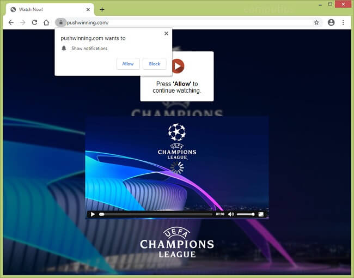The image size is (354, 278).
Task: Click Allow in the notification prompt
Action: tap(128, 64)
